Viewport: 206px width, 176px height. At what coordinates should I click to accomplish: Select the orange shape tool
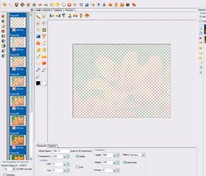38,43
